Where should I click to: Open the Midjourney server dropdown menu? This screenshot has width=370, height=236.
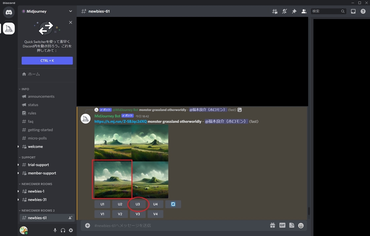coord(71,11)
